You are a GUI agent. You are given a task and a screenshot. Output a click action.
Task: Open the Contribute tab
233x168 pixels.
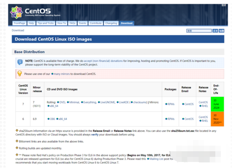(x=96, y=23)
